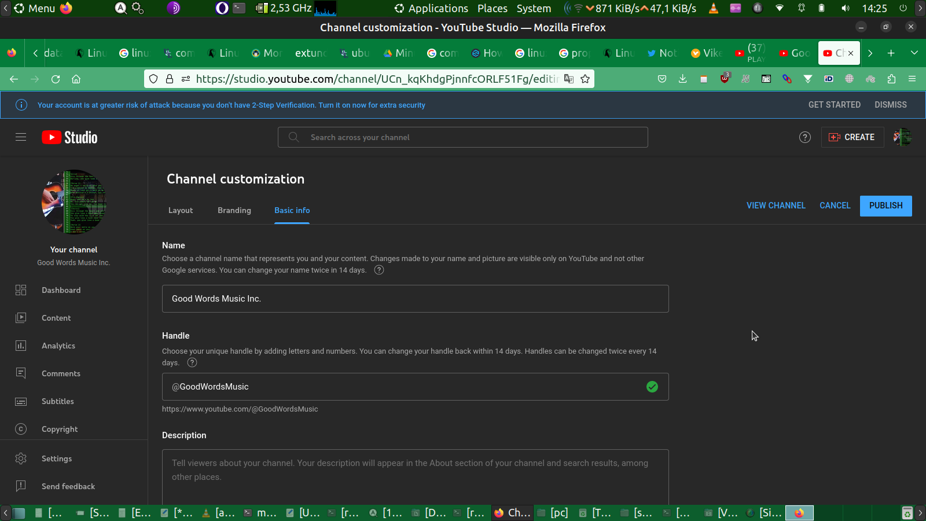Viewport: 926px width, 521px height.
Task: Expand the Firefox list all tabs dropdown
Action: pyautogui.click(x=914, y=53)
